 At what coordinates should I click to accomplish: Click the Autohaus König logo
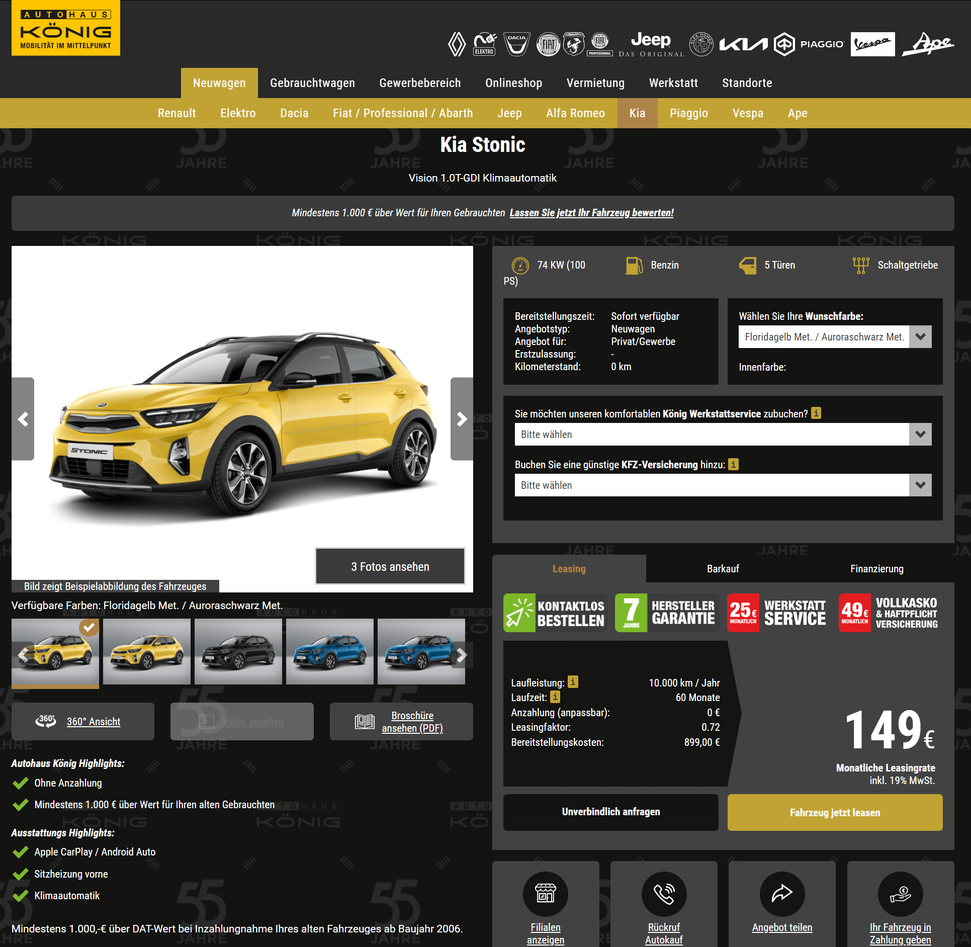tap(65, 28)
